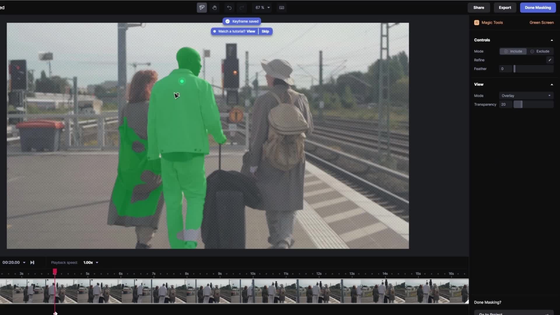Switch mask mode to Include

click(x=513, y=51)
